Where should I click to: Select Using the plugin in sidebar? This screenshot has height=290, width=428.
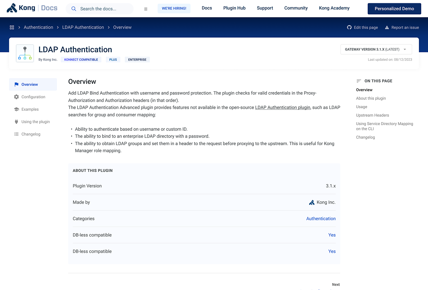[36, 122]
